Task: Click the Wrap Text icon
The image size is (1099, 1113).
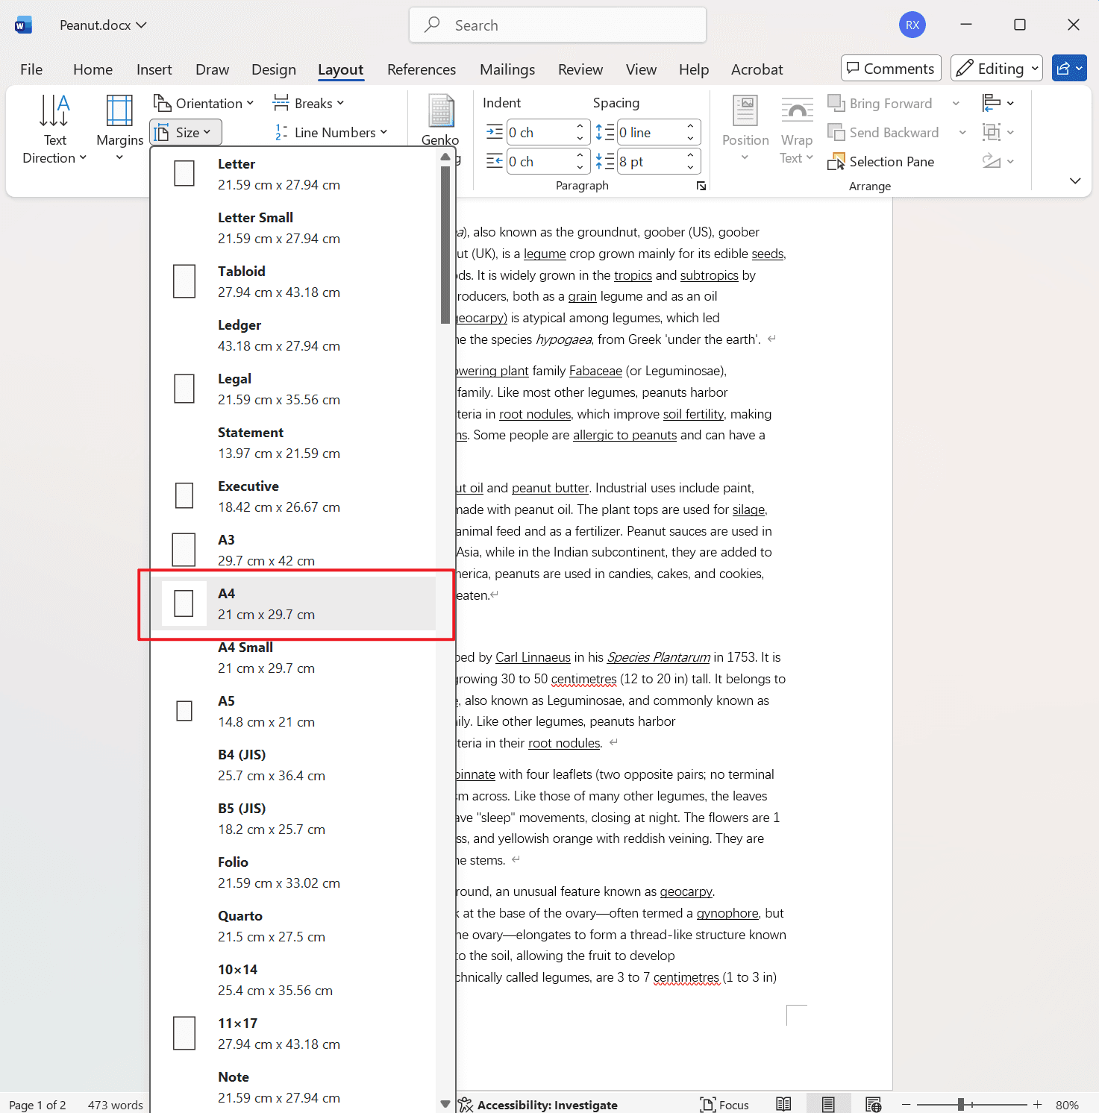Action: pos(795,128)
